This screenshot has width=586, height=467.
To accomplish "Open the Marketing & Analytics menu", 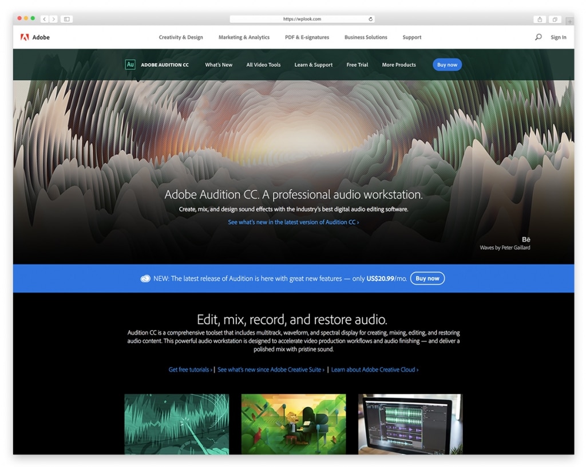I will [x=244, y=37].
